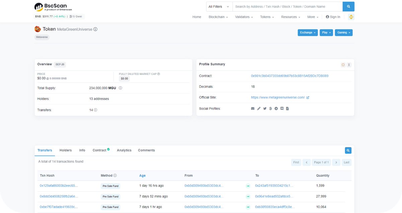Open the email social profile icon
Image resolution: width=402 pixels, height=213 pixels.
(x=253, y=109)
